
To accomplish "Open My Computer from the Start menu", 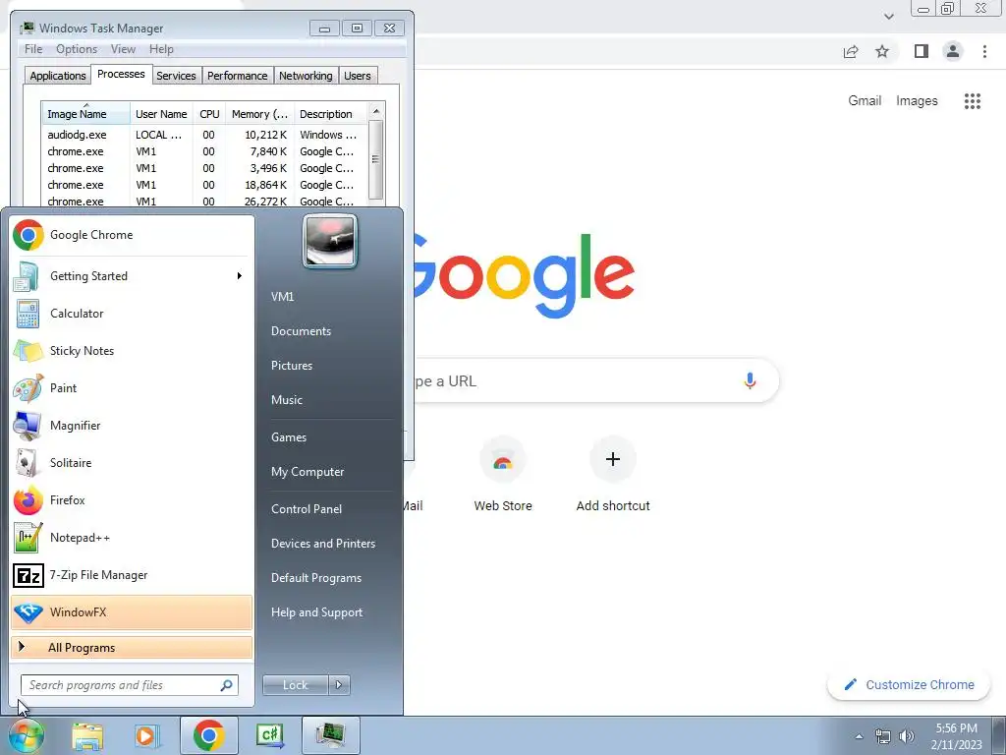I will coord(307,472).
